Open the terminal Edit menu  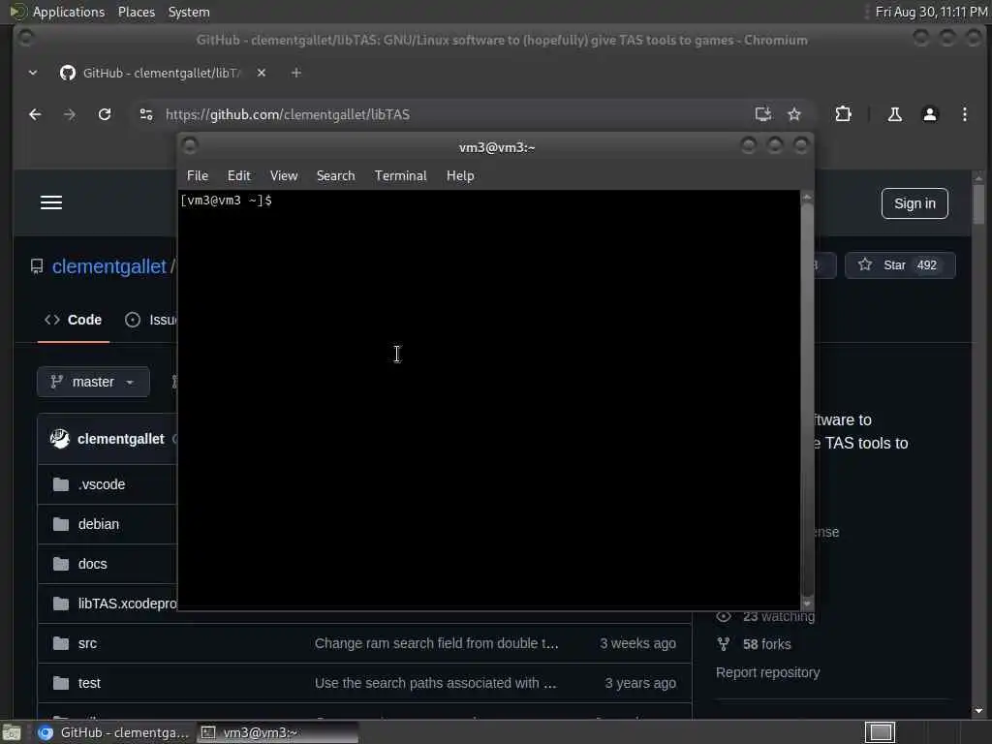point(238,176)
